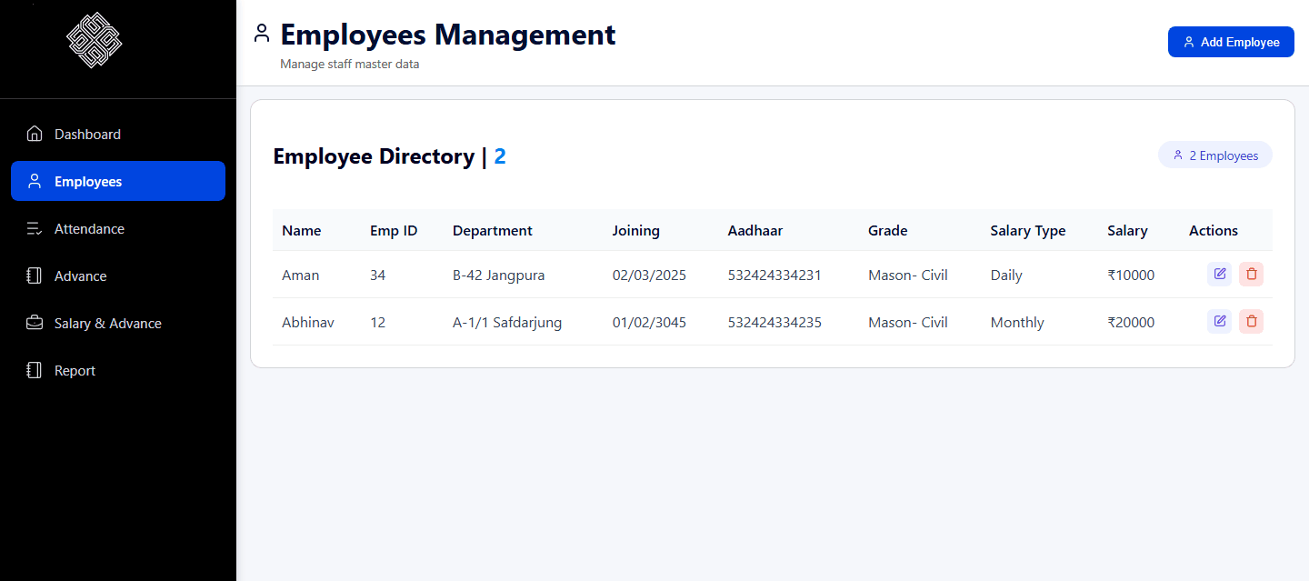Click the person icon beside Employees Management heading
This screenshot has height=581, width=1309.
262,33
